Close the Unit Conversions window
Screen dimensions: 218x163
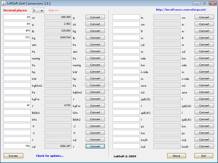[213, 4]
